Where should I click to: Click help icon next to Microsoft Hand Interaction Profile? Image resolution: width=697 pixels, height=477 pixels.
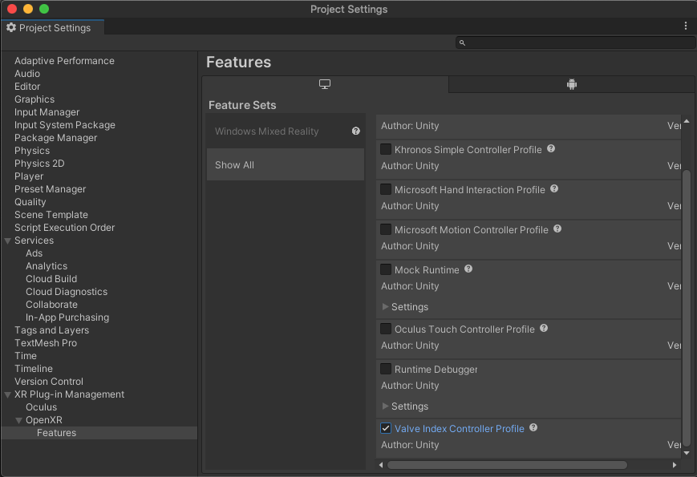point(554,189)
